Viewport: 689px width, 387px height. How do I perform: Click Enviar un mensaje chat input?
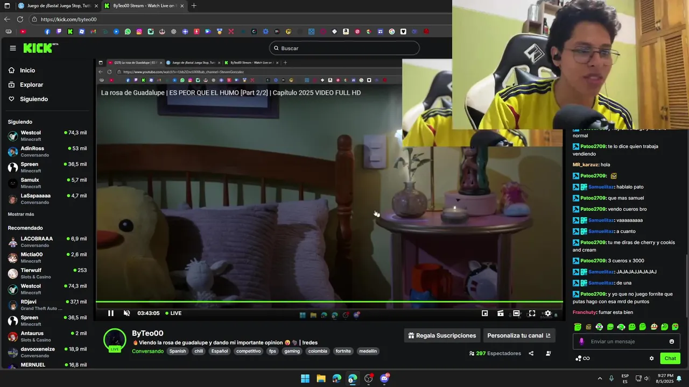pos(627,341)
